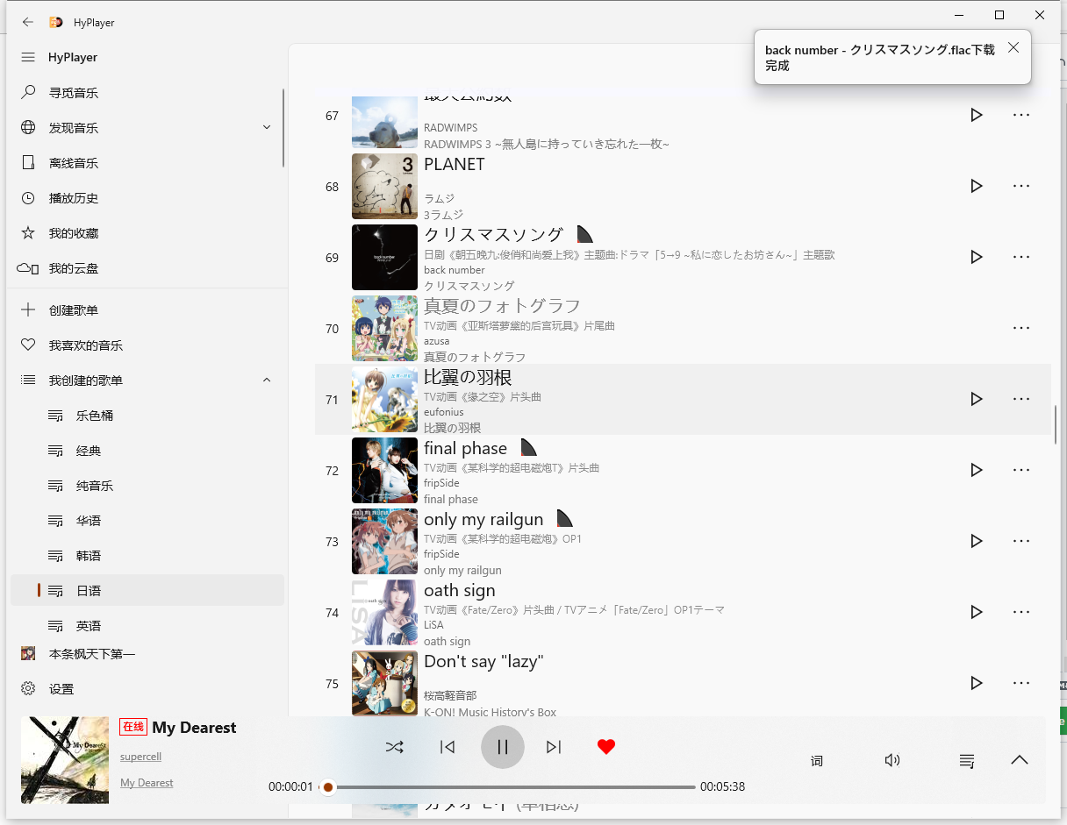The width and height of the screenshot is (1067, 825).
Task: Unfavorite the song using the red heart
Action: (606, 746)
